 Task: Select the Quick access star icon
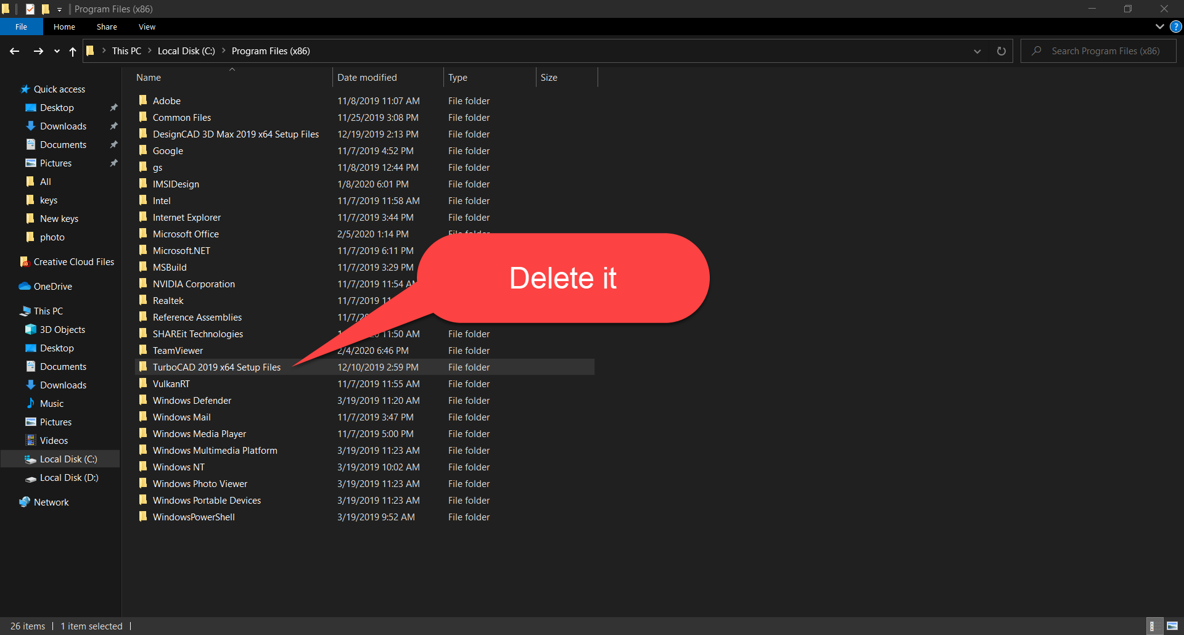(25, 89)
